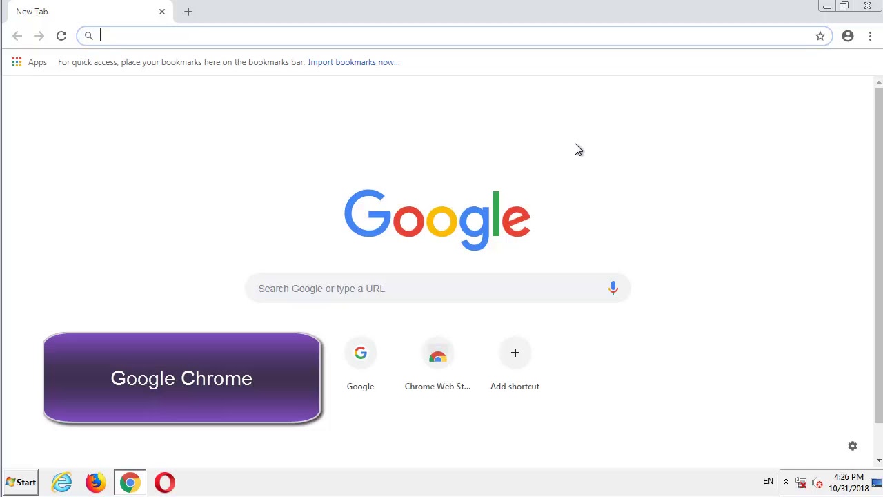The height and width of the screenshot is (497, 883).
Task: Click the Apps bookmarks bar label
Action: (x=37, y=62)
